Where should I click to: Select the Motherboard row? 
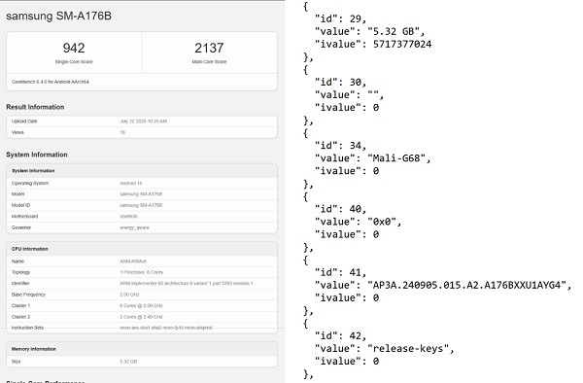(142, 217)
